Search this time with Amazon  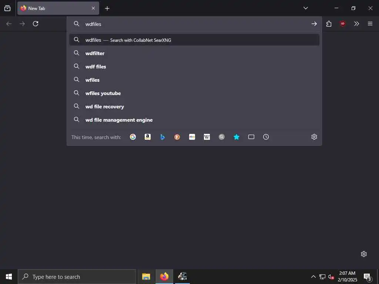point(147,137)
